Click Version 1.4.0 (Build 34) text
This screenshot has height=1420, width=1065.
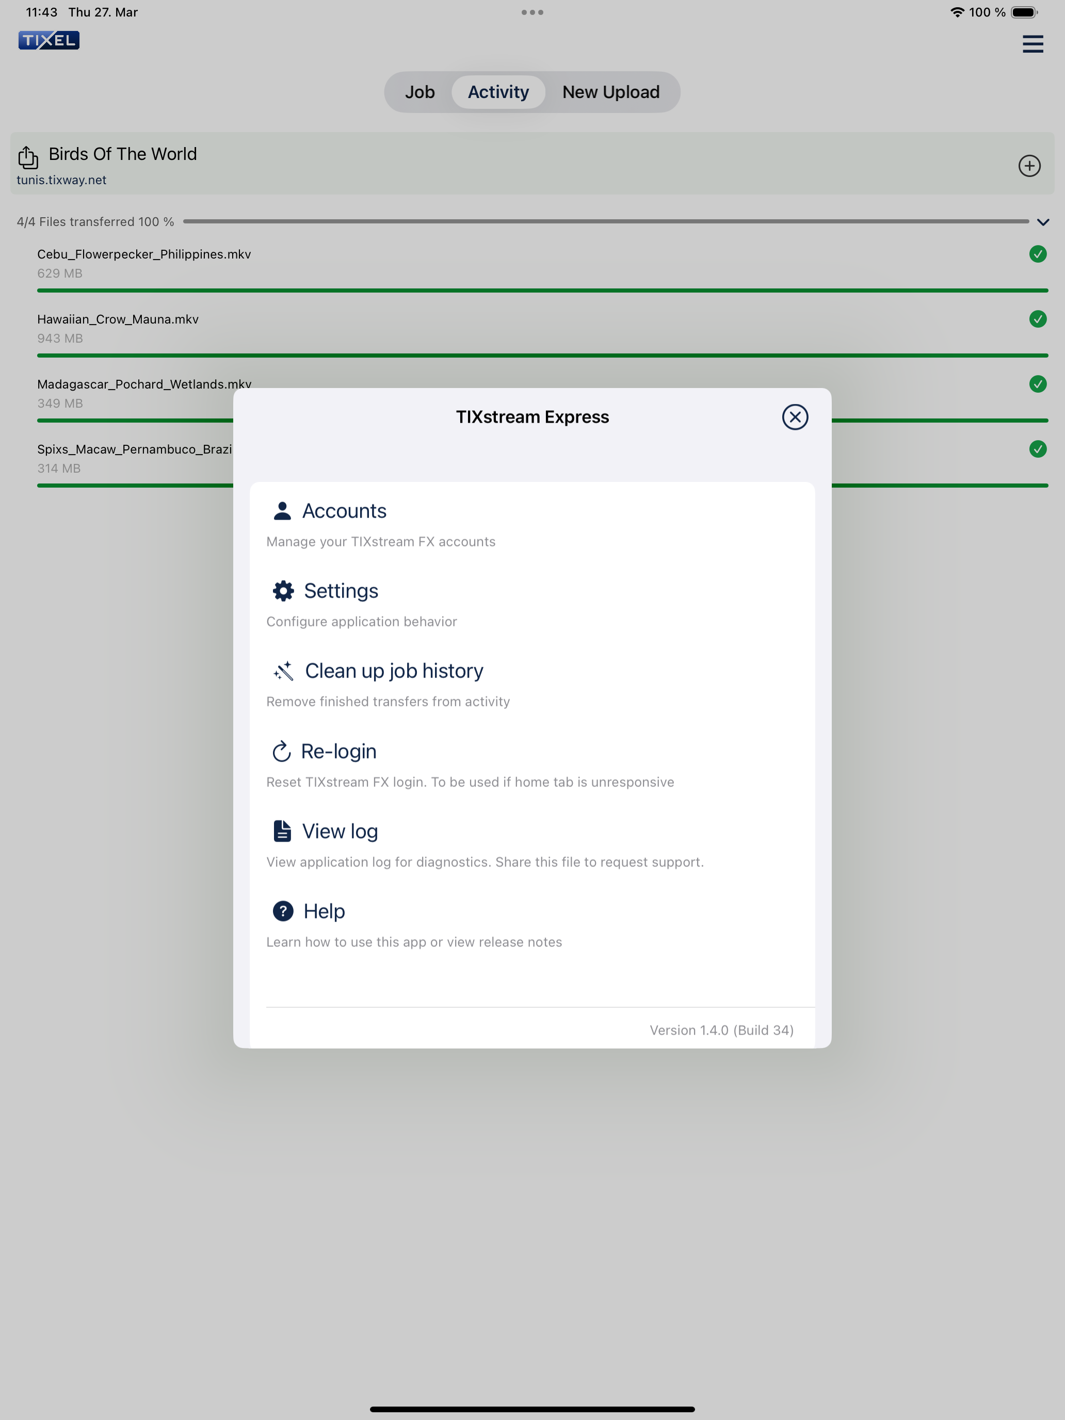coord(721,1030)
